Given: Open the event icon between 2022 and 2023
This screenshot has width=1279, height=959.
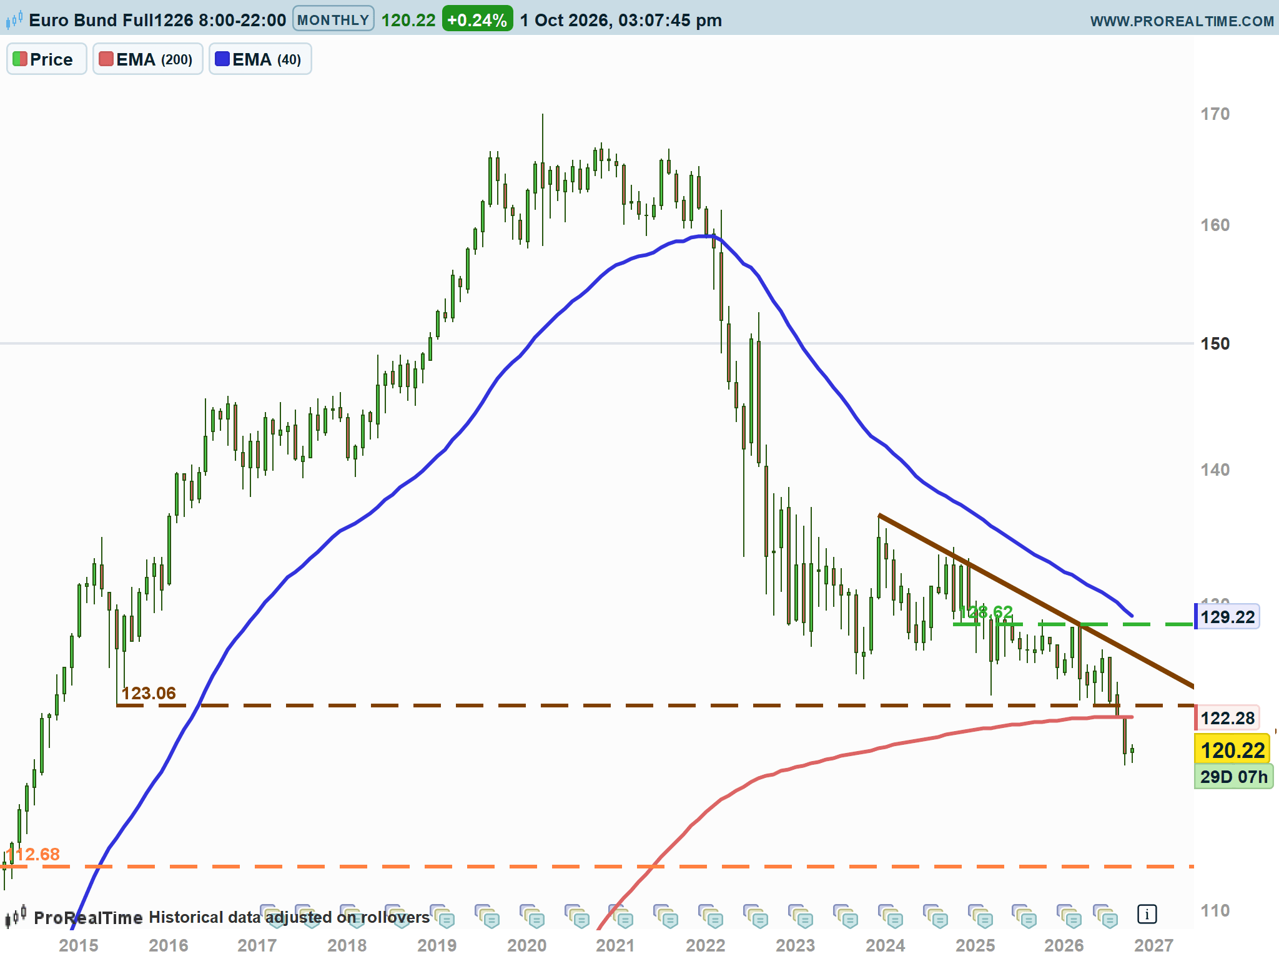Looking at the screenshot, I should tap(756, 915).
